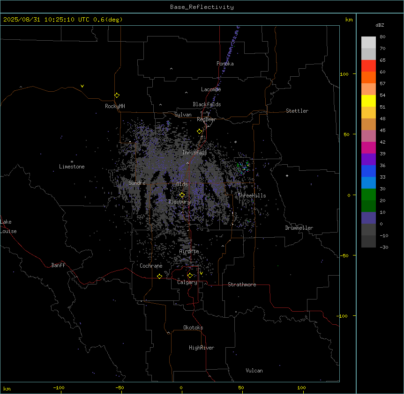Click the white plus marker north of Drumheller
The image size is (404, 394).
[287, 175]
